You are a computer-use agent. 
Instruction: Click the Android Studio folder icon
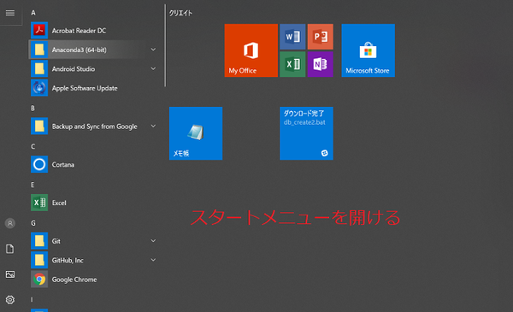39,68
